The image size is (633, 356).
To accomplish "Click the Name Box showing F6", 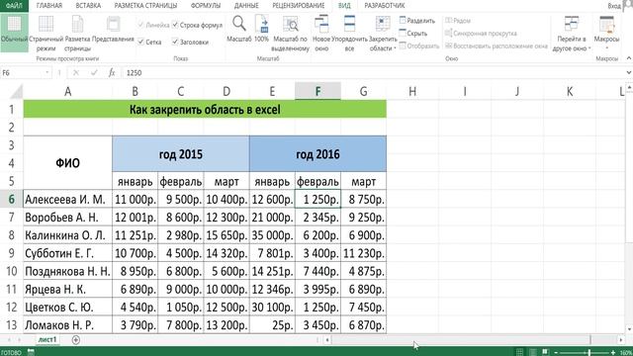I will click(22, 72).
